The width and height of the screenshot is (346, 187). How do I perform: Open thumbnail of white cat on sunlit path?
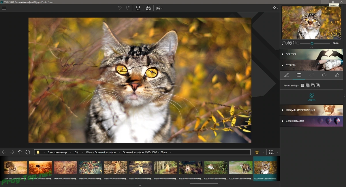click(141, 168)
